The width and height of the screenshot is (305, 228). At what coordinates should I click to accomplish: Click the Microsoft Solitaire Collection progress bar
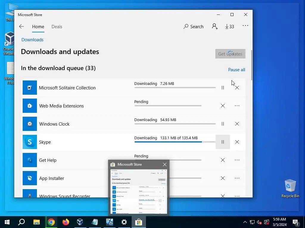(175, 88)
